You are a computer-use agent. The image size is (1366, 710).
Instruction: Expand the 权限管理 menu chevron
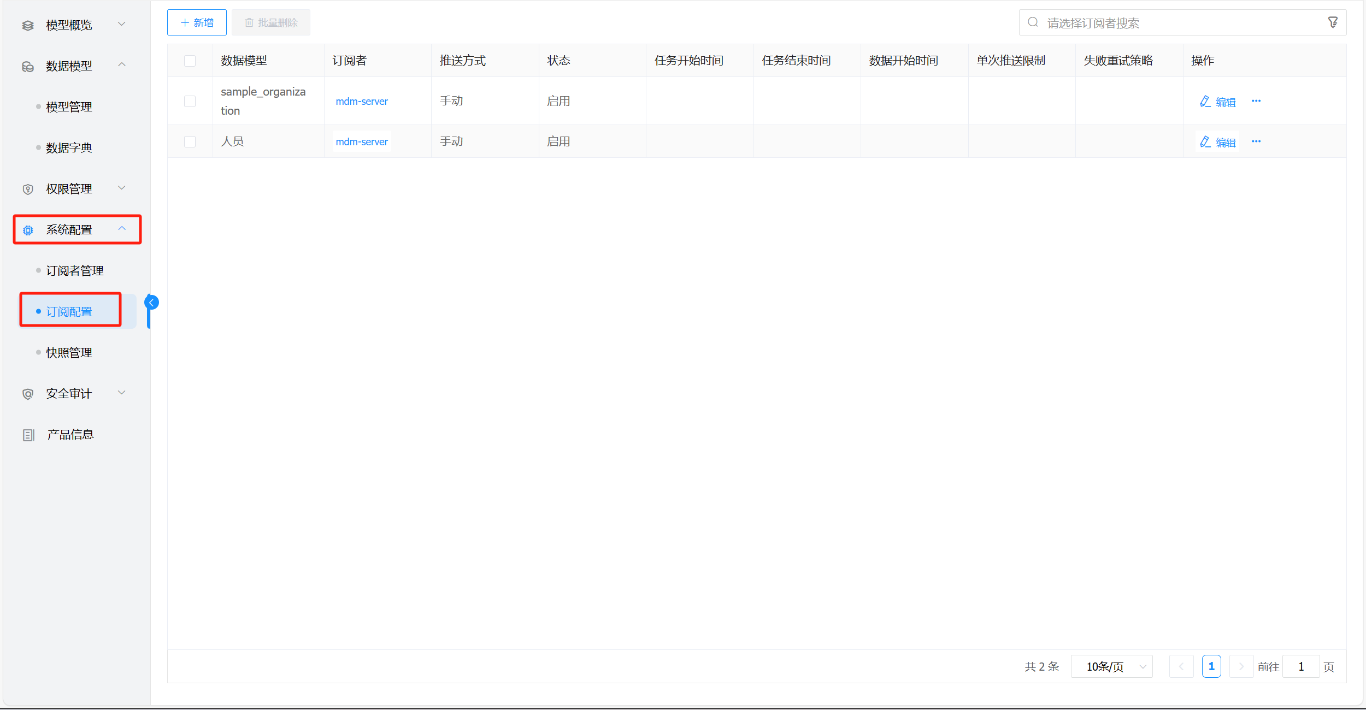122,188
